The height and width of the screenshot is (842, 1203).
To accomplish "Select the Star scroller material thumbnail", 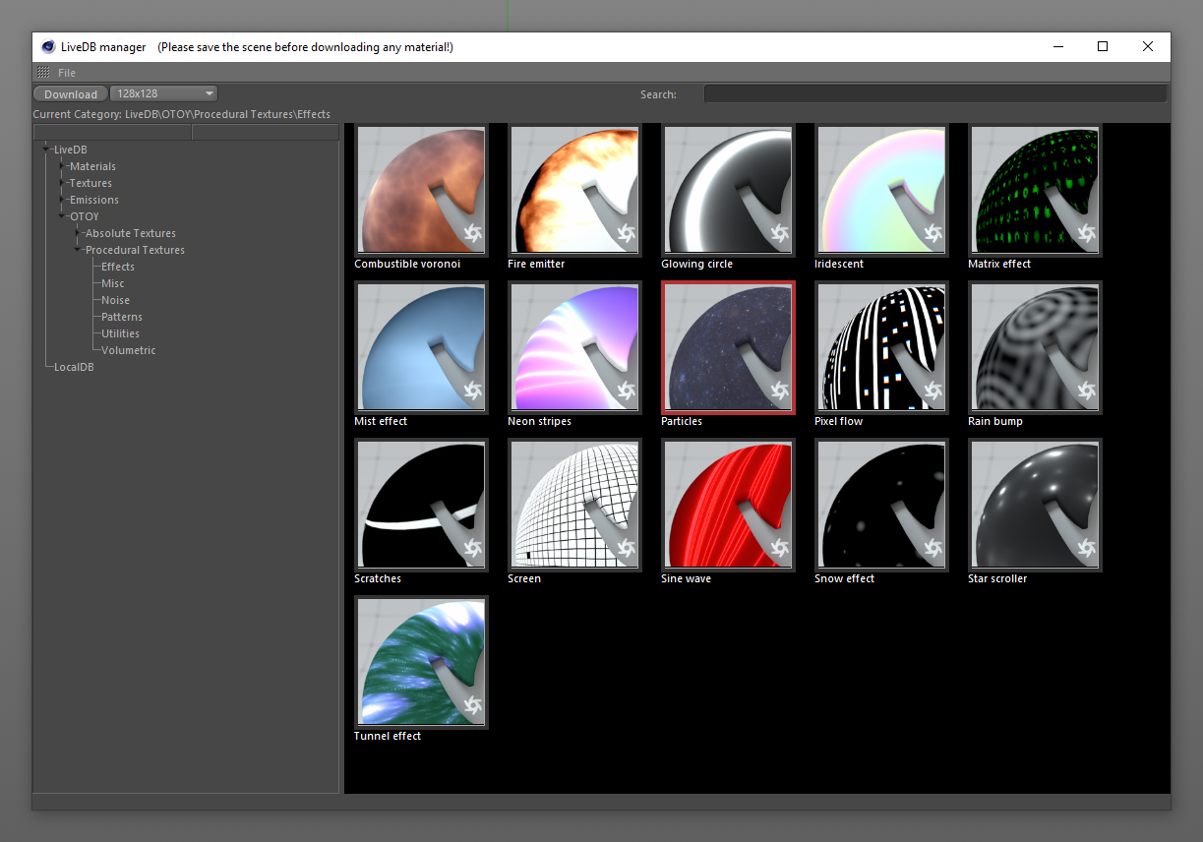I will (x=1035, y=505).
